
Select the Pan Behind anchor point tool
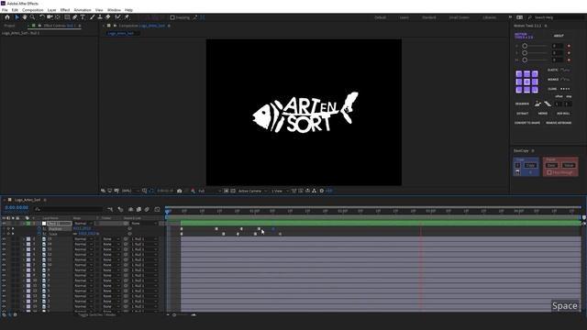58,17
